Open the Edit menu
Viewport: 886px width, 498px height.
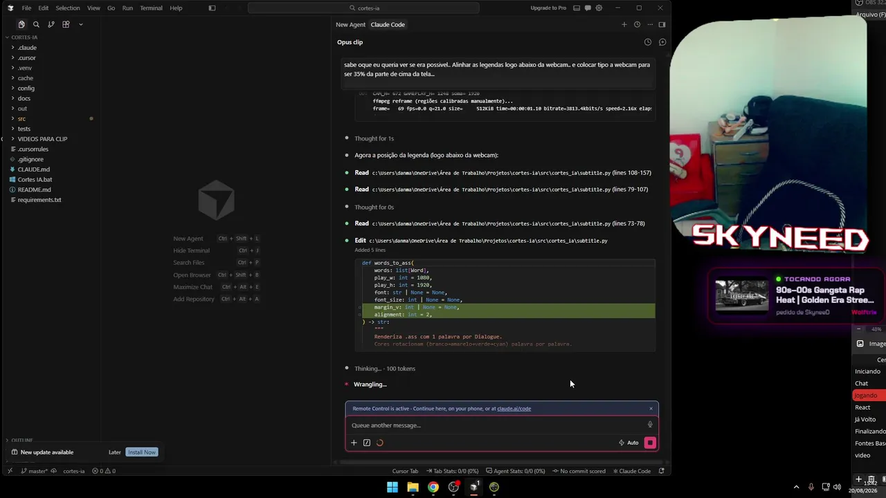43,8
